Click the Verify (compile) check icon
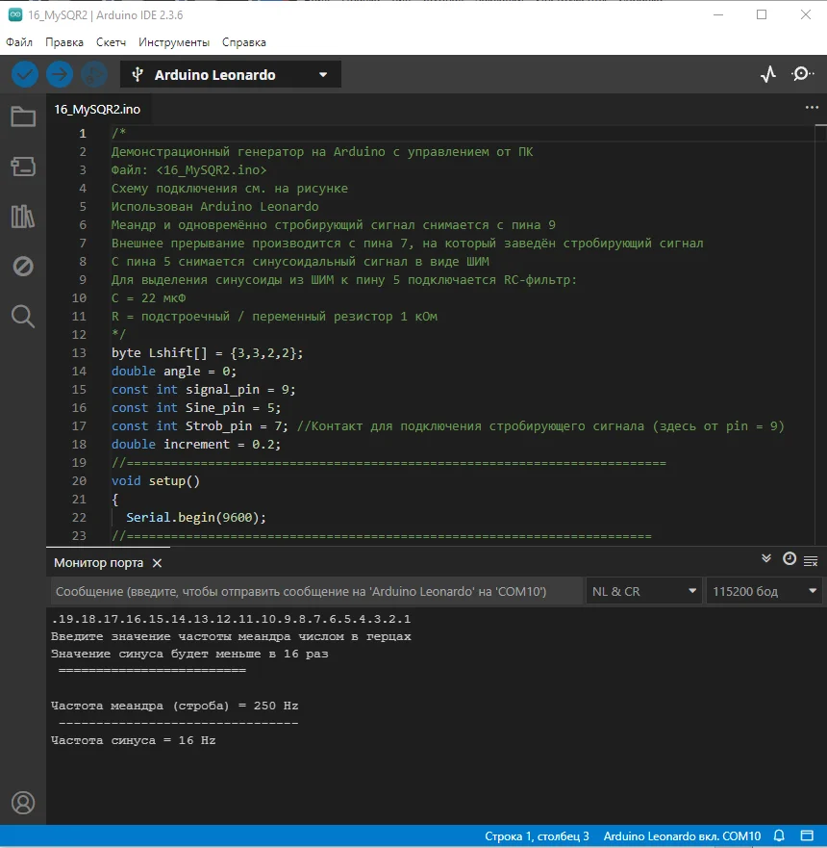The width and height of the screenshot is (827, 848). coord(24,74)
